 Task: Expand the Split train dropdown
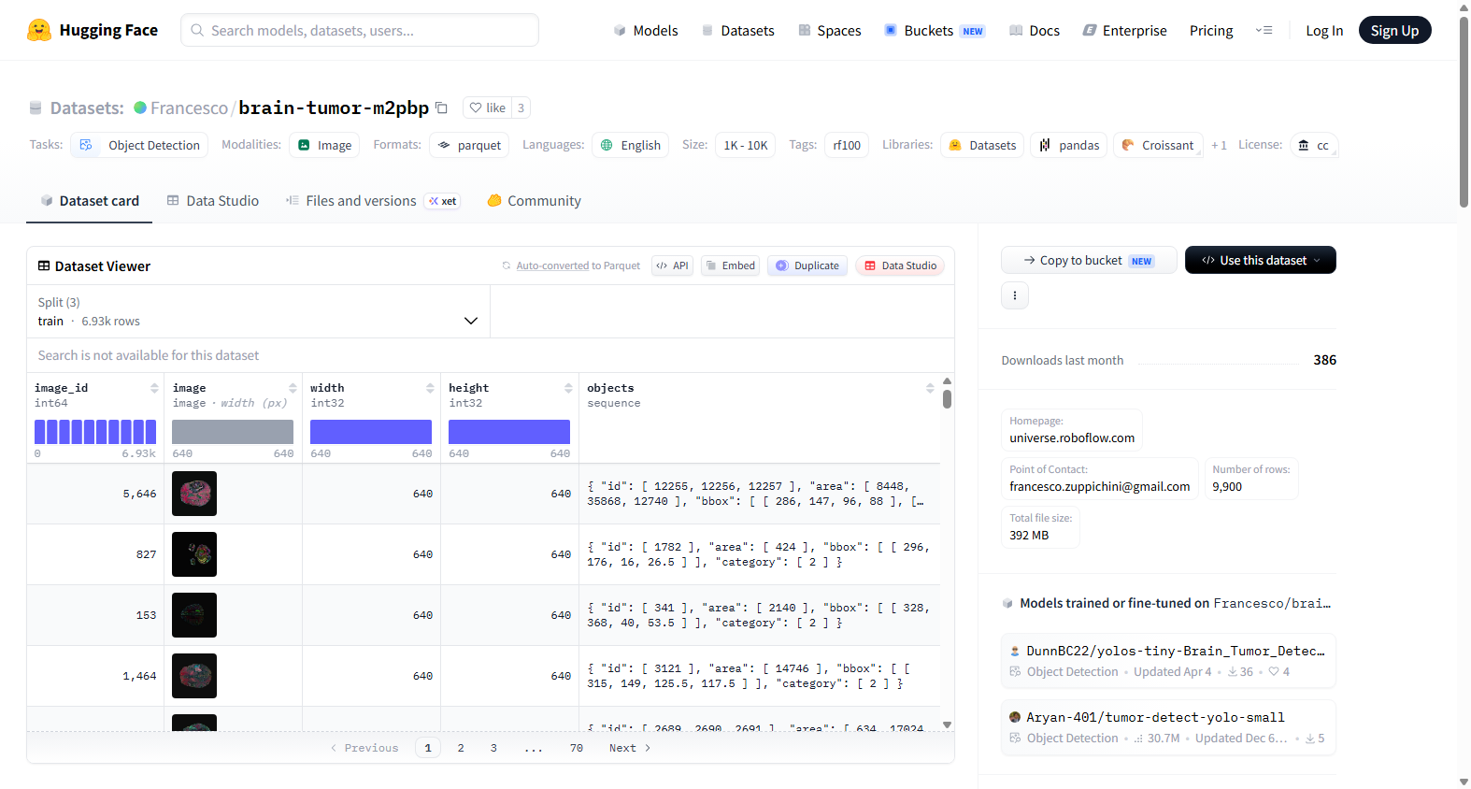(258, 311)
